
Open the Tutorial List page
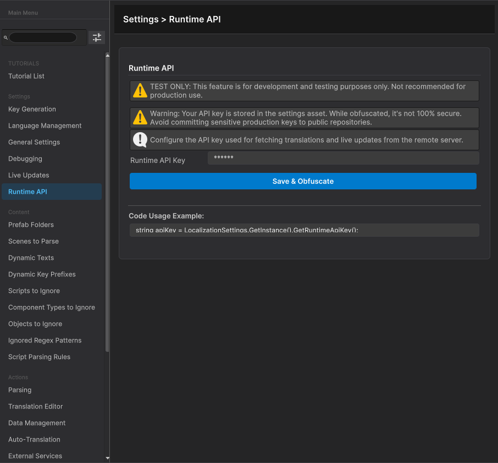click(x=26, y=76)
